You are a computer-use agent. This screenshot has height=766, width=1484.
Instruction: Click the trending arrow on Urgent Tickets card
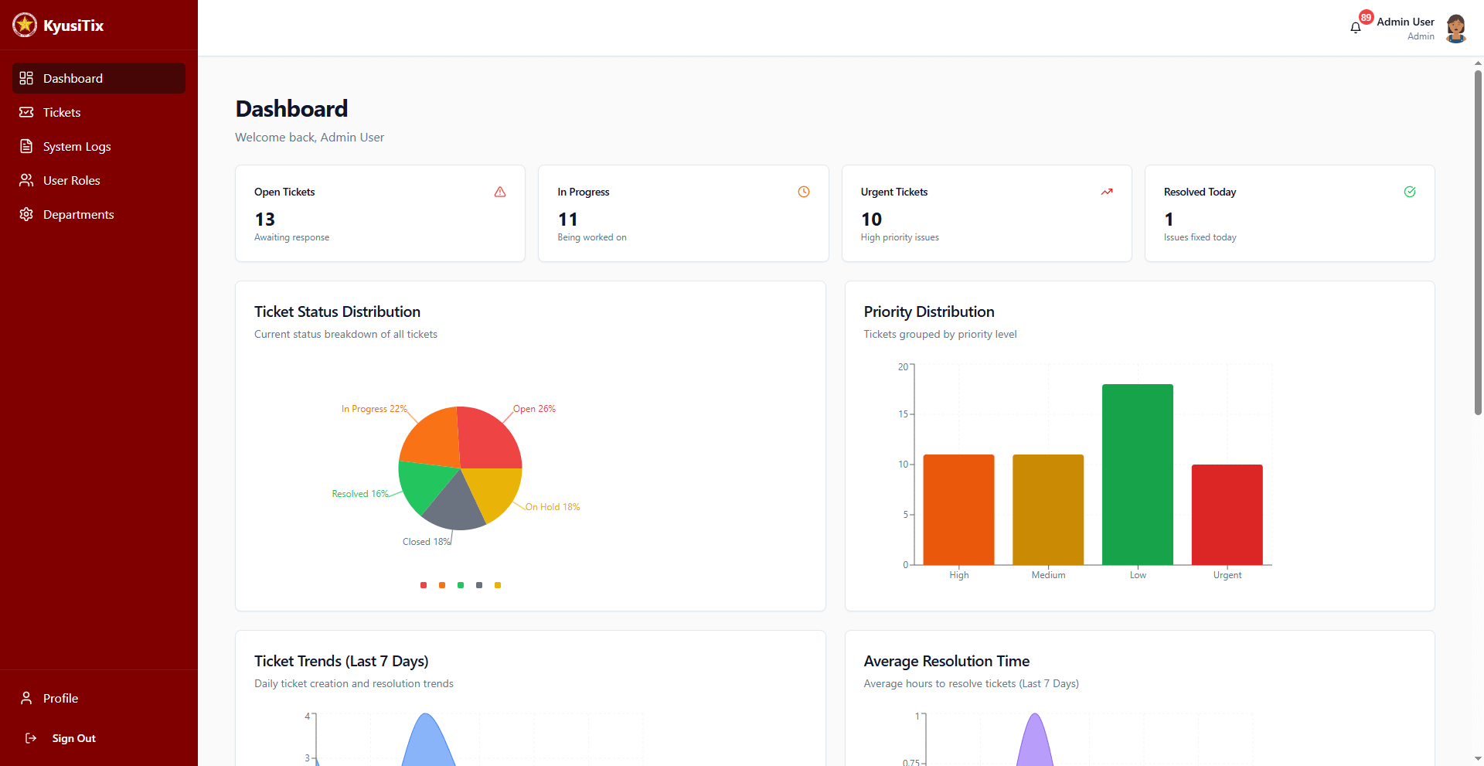(x=1107, y=192)
